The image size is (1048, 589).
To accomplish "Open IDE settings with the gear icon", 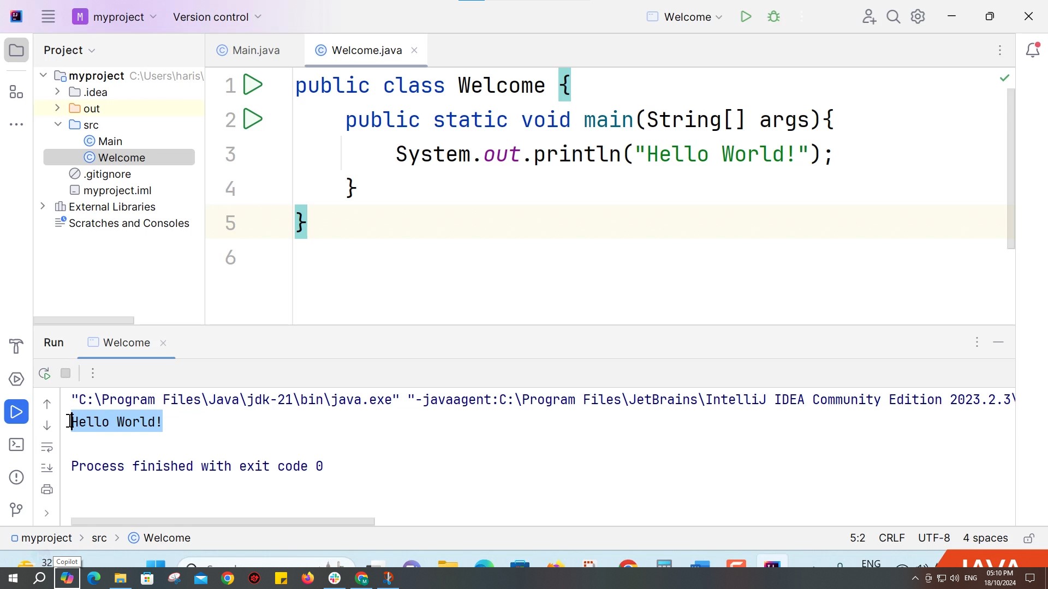I will tap(918, 16).
